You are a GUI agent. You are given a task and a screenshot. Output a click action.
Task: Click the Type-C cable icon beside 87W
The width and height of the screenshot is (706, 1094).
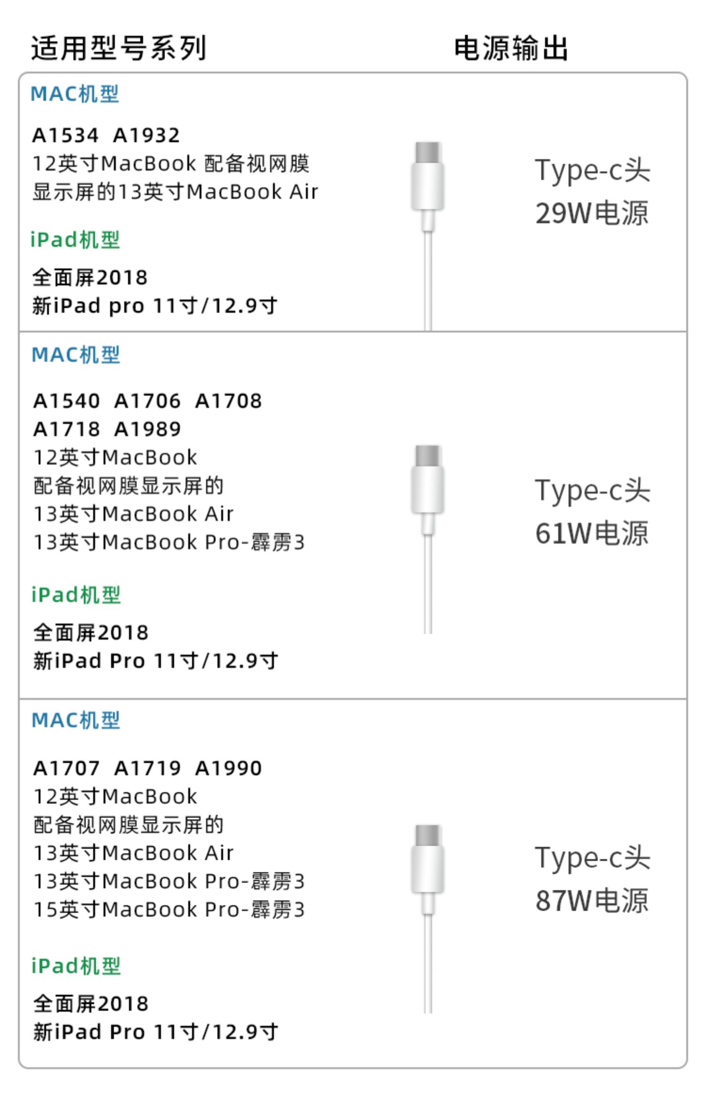tap(428, 918)
